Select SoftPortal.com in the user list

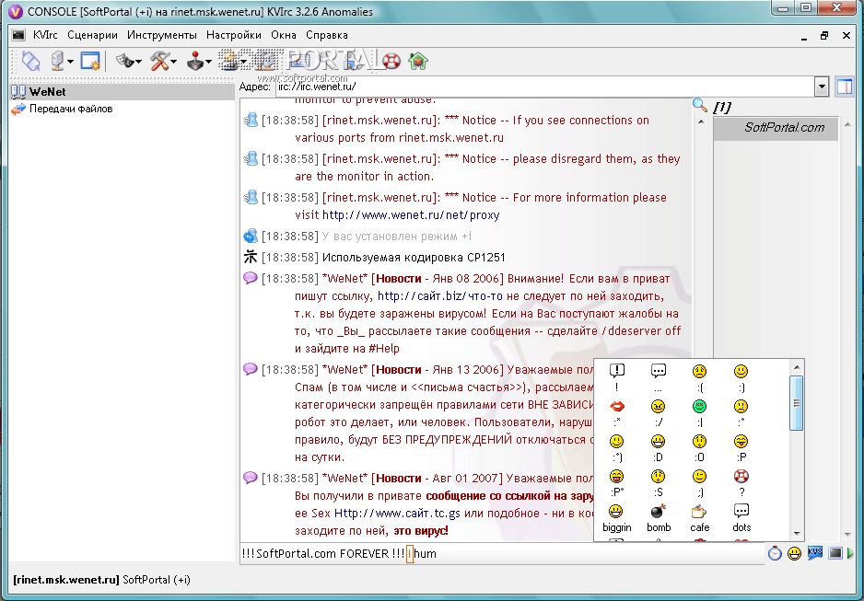[x=776, y=128]
